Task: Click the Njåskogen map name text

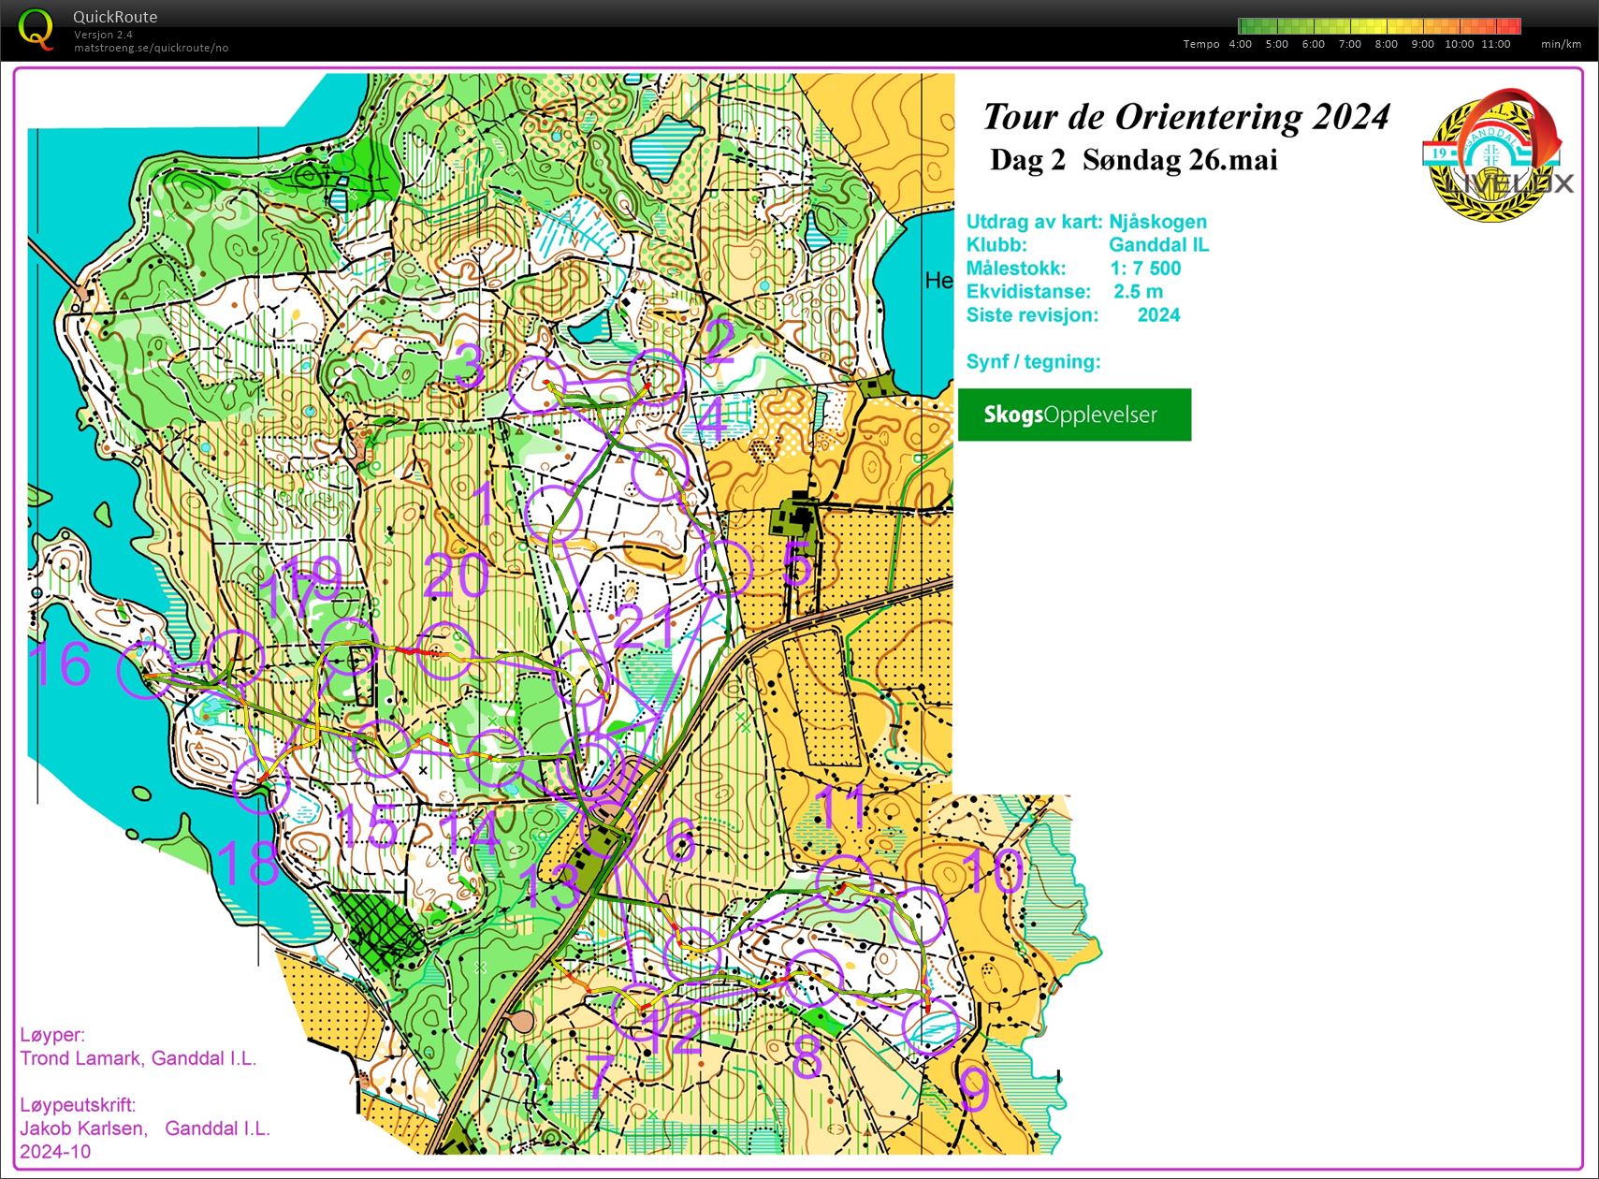Action: [1156, 222]
